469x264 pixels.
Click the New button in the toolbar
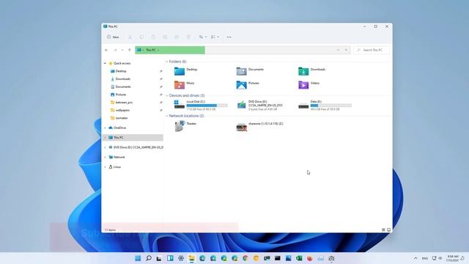(x=113, y=37)
